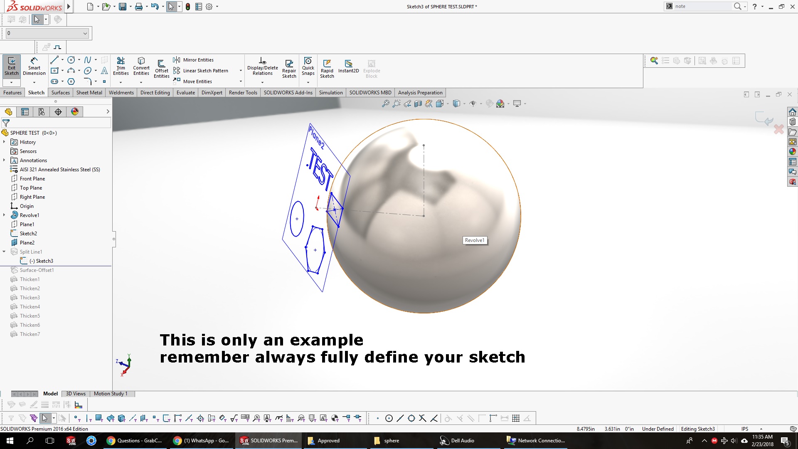Click the Instant2D icon
The height and width of the screenshot is (449, 798).
[x=348, y=66]
